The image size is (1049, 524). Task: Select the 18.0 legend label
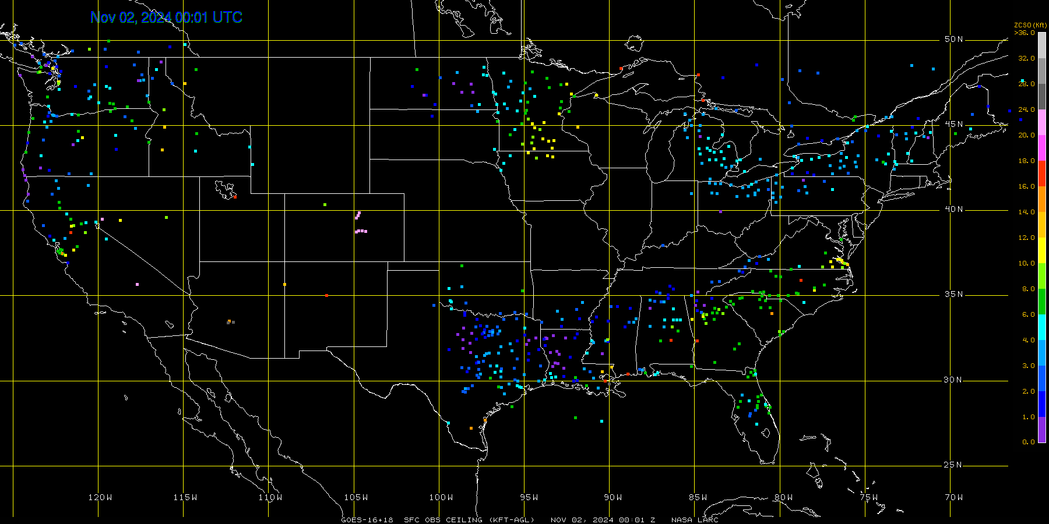click(1026, 161)
